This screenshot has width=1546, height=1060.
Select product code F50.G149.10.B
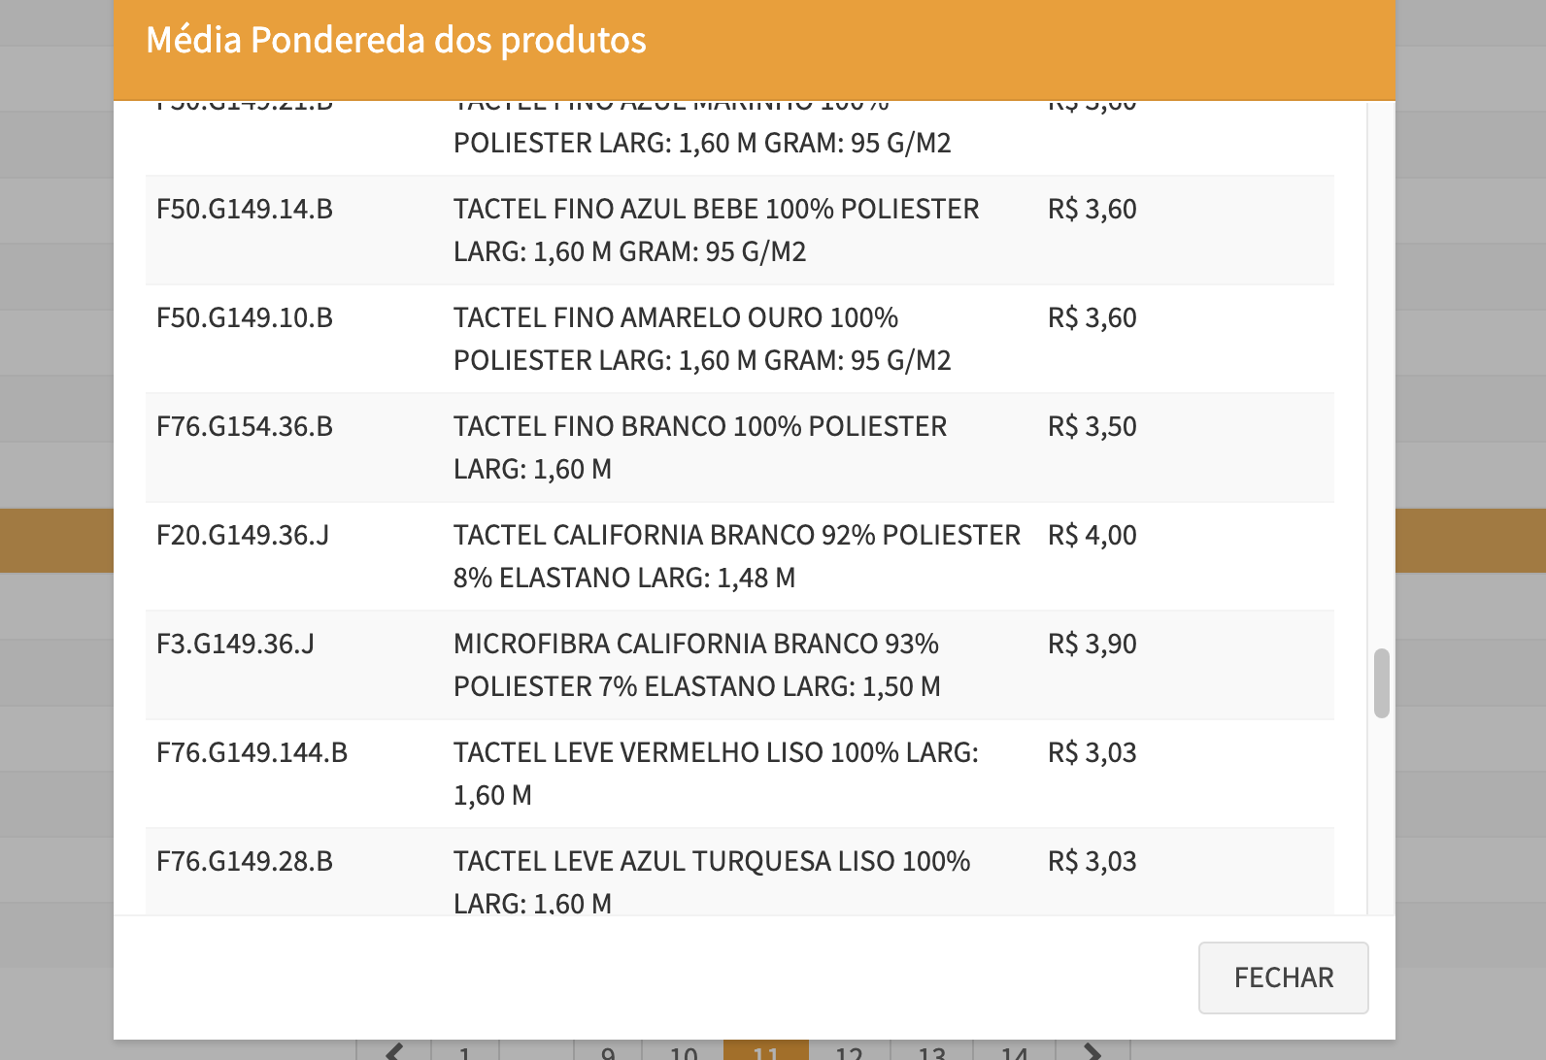pyautogui.click(x=245, y=318)
